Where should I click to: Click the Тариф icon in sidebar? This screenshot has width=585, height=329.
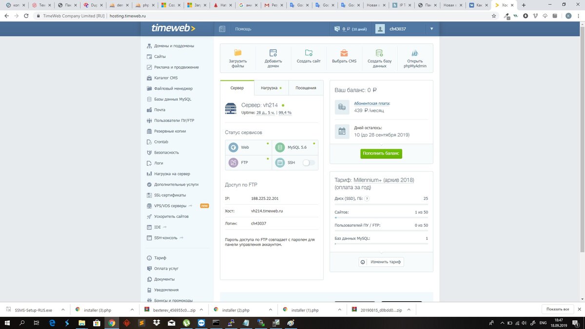(x=150, y=258)
